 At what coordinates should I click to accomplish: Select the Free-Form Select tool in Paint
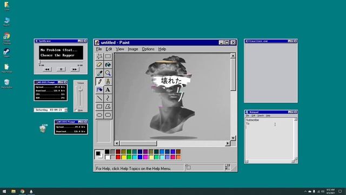tap(99, 56)
